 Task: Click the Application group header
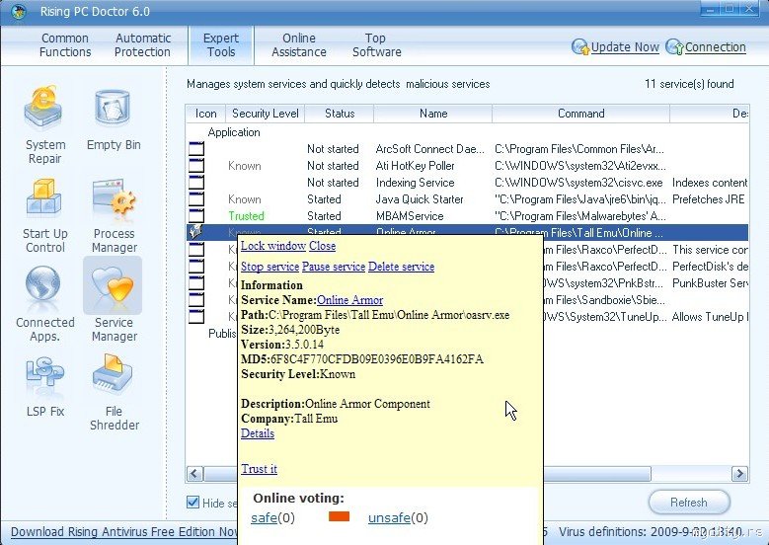(x=233, y=132)
